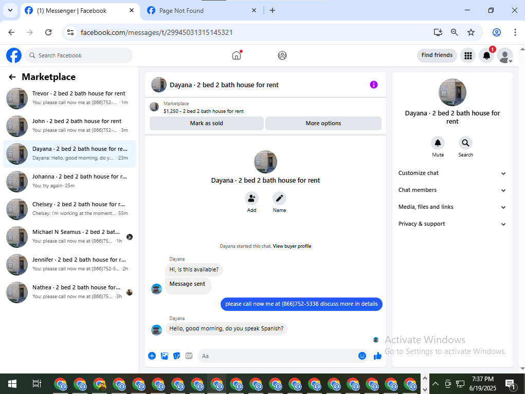
Task: Switch to the Messenger | Facebook tab
Action: 80,11
